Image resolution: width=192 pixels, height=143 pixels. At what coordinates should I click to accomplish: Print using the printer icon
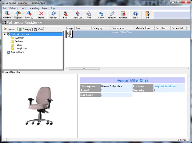89,15
